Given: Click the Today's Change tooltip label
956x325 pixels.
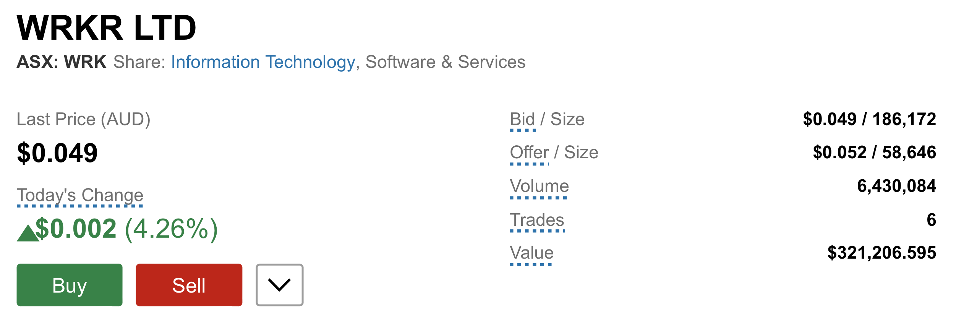Looking at the screenshot, I should pyautogui.click(x=80, y=196).
